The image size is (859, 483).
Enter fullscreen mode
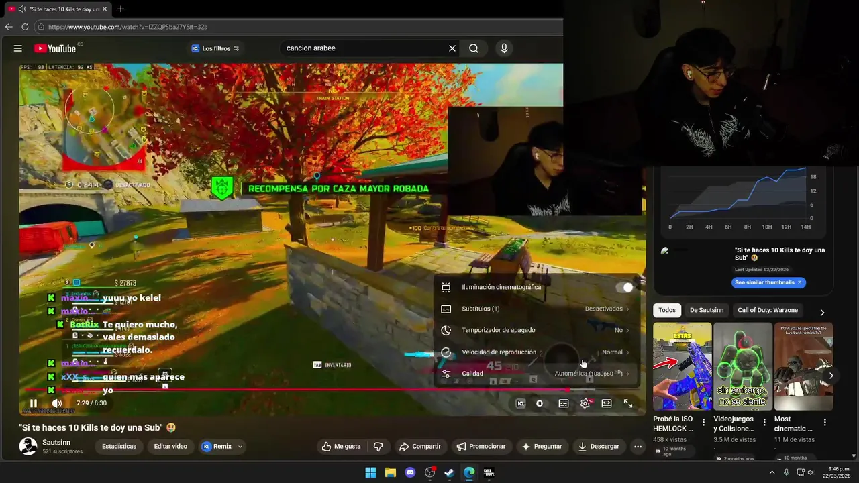(628, 403)
